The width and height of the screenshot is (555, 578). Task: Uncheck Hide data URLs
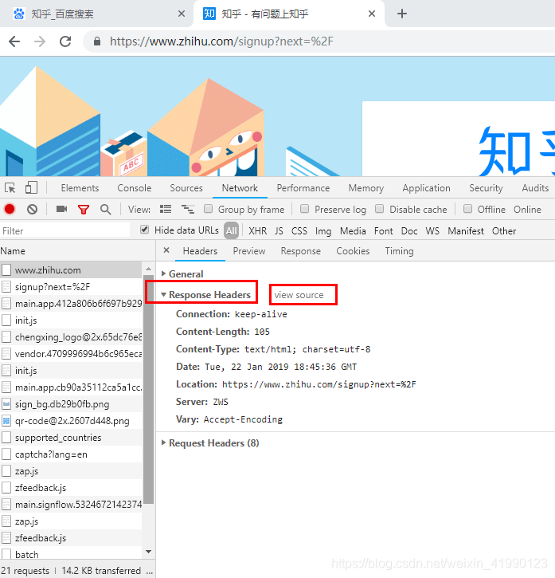(144, 230)
